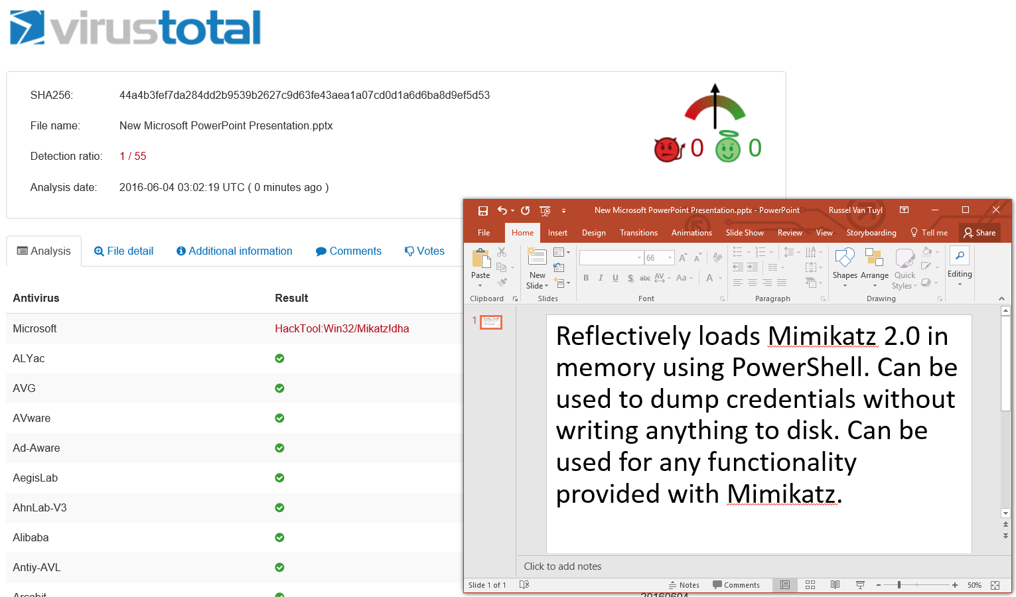Image resolution: width=1016 pixels, height=597 pixels.
Task: Open the Editing group button
Action: (x=960, y=267)
